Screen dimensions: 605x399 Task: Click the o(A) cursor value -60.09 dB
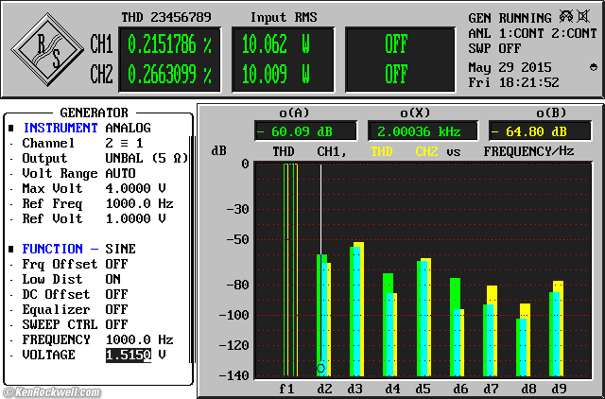pyautogui.click(x=305, y=131)
